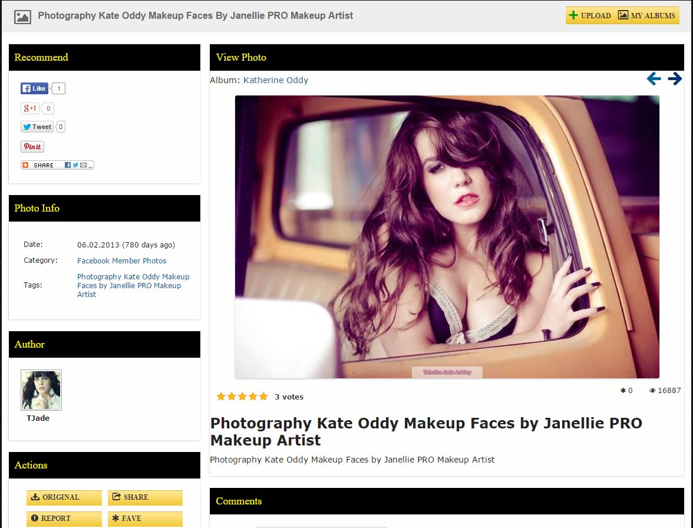This screenshot has width=693, height=528.
Task: Click the previous photo left arrow
Action: [654, 78]
